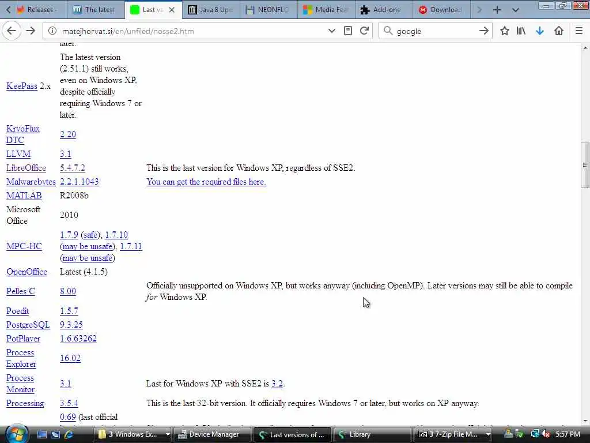Open Malwarebytes version 2.2.1.1043 link
This screenshot has height=443, width=590.
(x=79, y=182)
